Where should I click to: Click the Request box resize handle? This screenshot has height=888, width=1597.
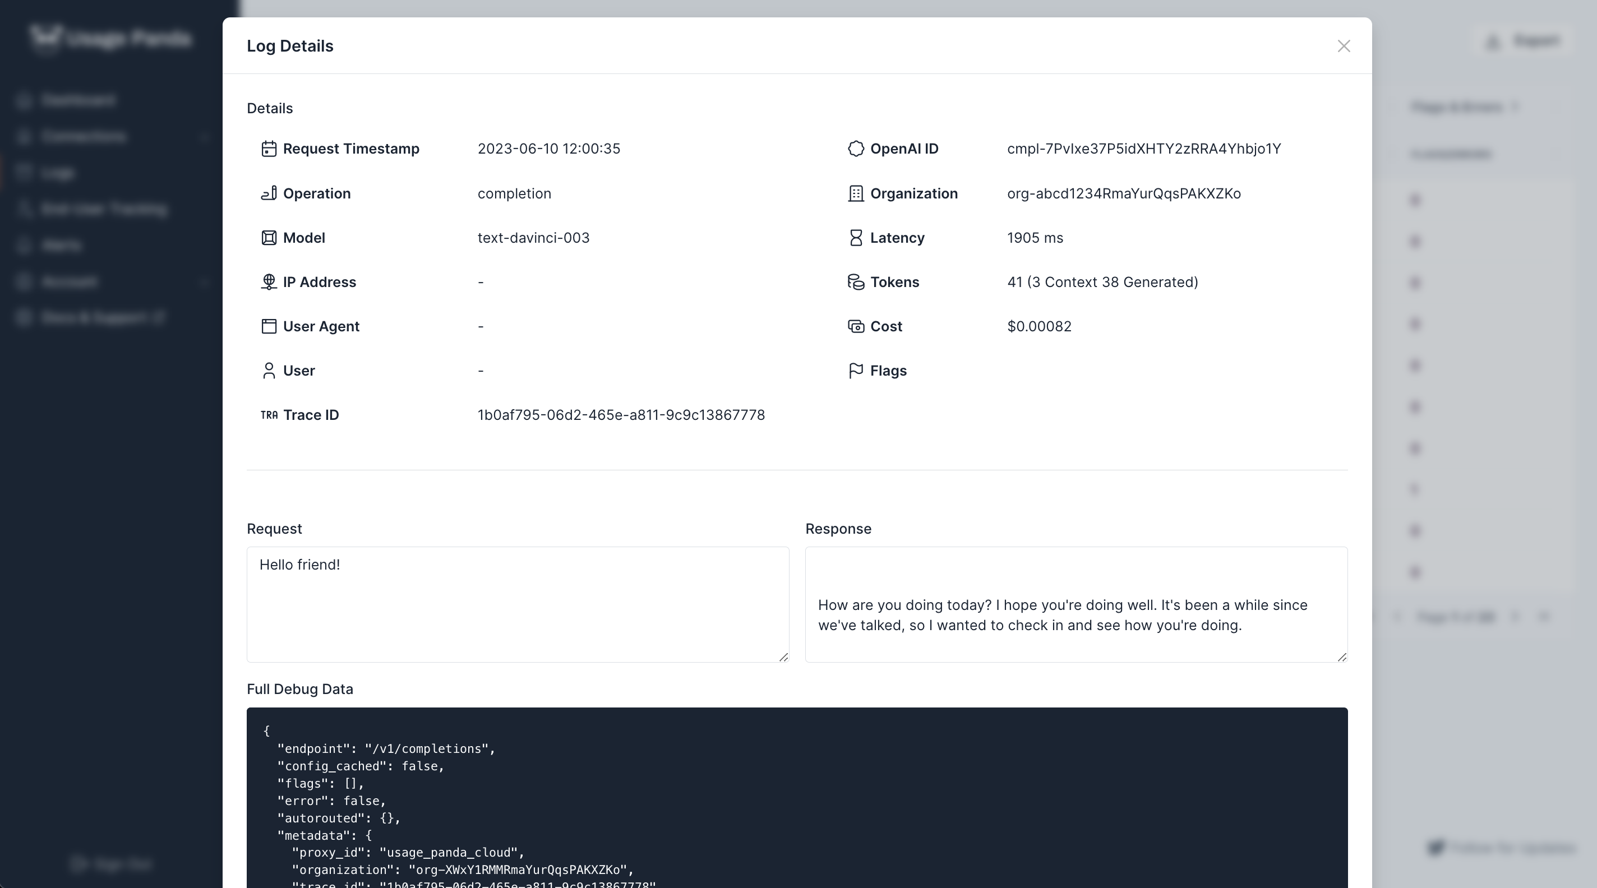point(783,657)
